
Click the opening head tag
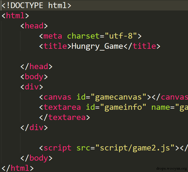pyautogui.click(x=34, y=26)
